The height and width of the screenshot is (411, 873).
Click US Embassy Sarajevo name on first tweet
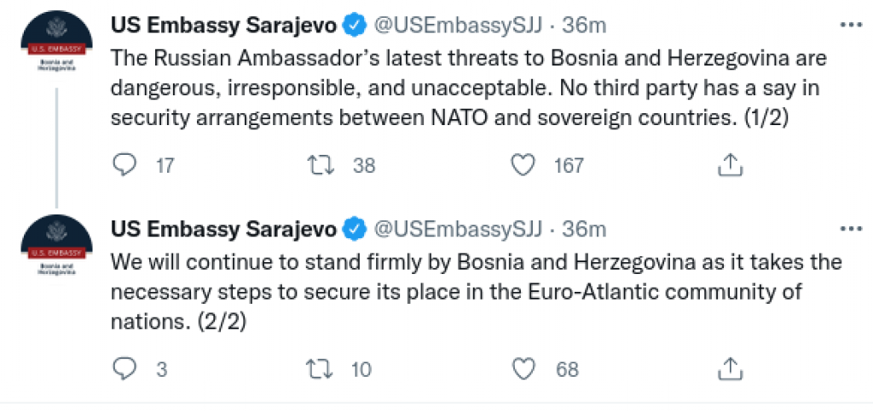coord(225,26)
